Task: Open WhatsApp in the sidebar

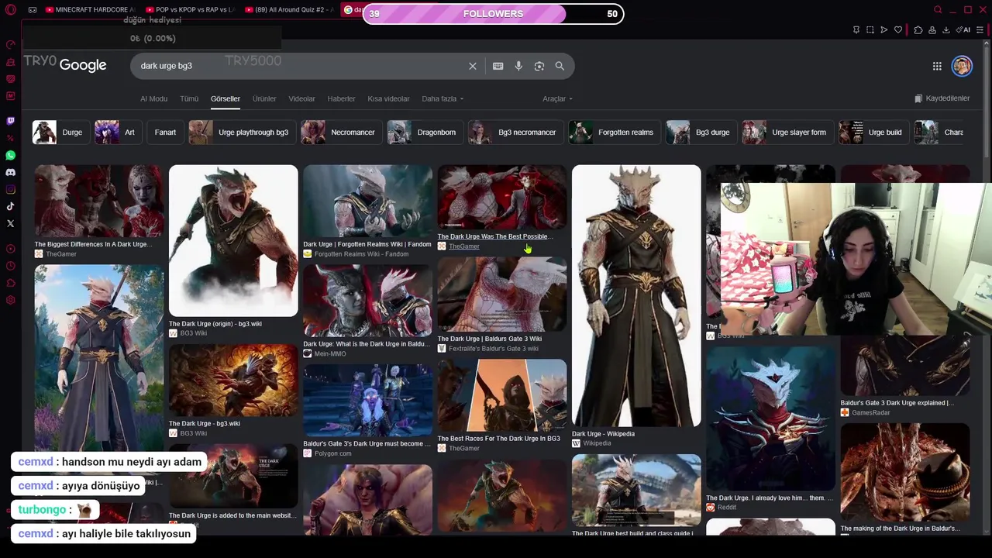Action: pyautogui.click(x=11, y=155)
